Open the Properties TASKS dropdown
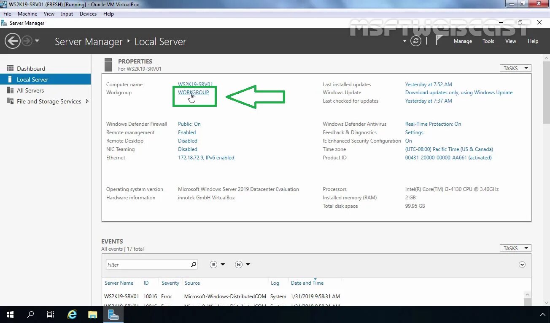The width and height of the screenshot is (550, 323). [x=515, y=68]
